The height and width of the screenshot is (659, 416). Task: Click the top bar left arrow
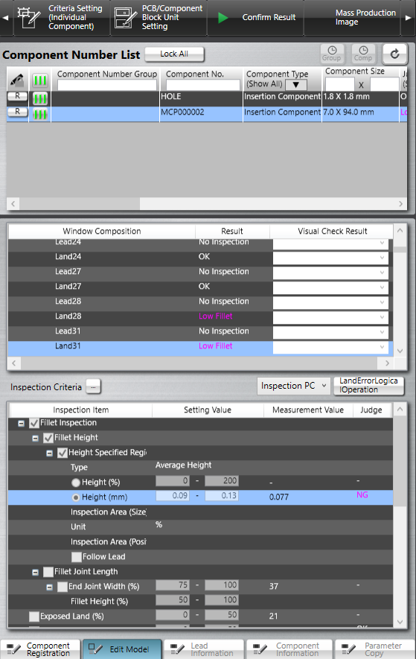(x=5, y=18)
